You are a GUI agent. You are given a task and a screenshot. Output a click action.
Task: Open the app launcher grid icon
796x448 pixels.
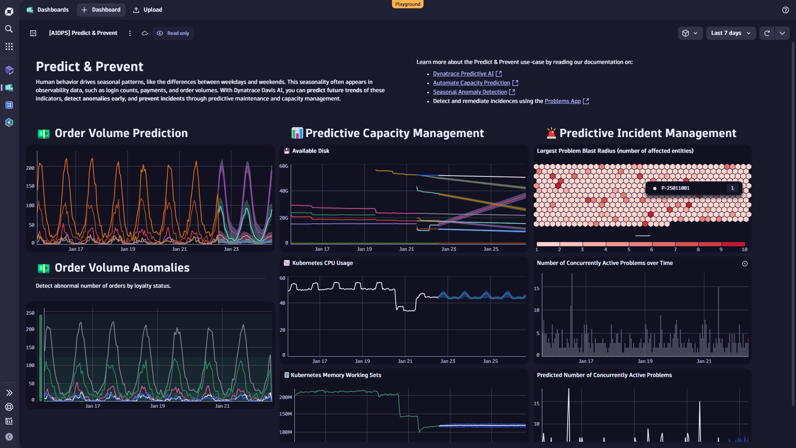click(x=9, y=46)
